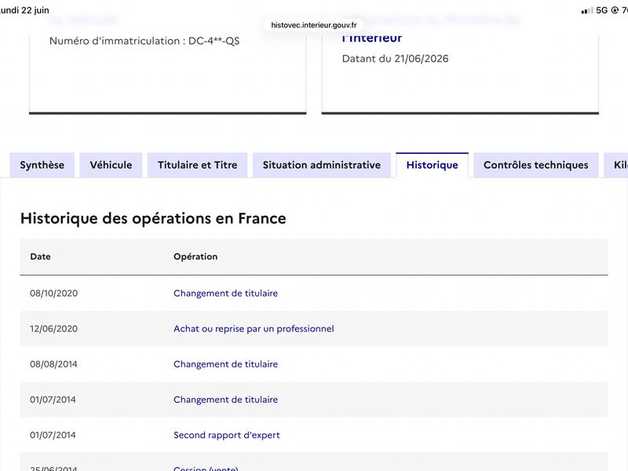Switch to the Véhicule tab
This screenshot has height=471, width=628.
point(111,165)
